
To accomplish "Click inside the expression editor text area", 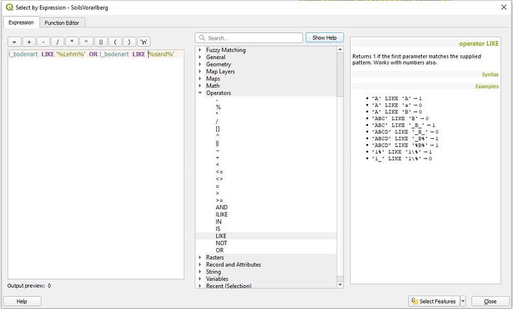I will point(93,161).
